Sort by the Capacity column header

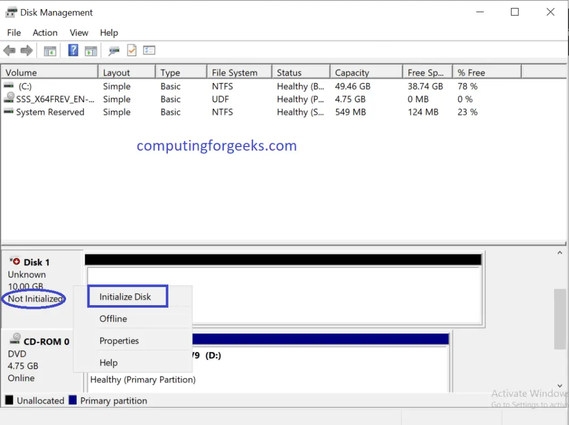pos(352,72)
